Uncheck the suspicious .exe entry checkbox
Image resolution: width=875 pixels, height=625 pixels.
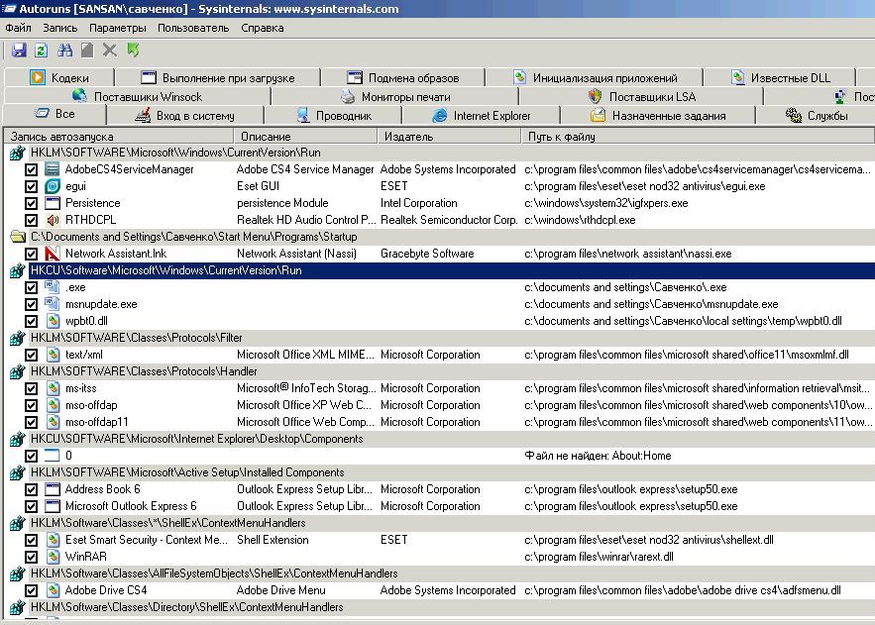pos(32,287)
